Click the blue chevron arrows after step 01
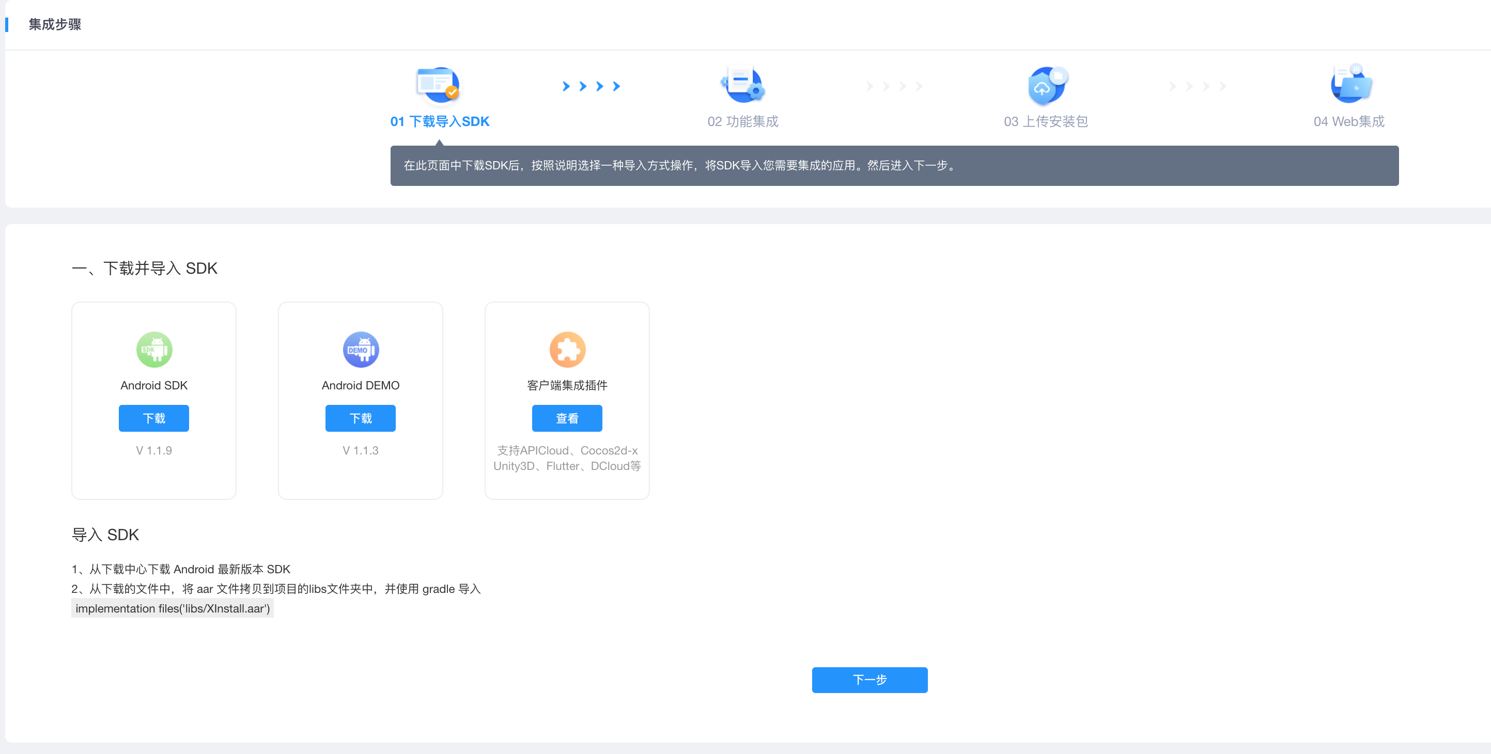 click(x=591, y=86)
